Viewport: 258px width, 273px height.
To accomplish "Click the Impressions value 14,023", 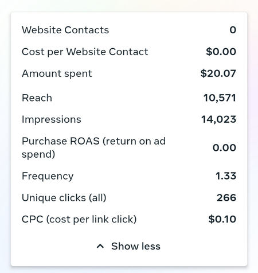I will pos(218,119).
